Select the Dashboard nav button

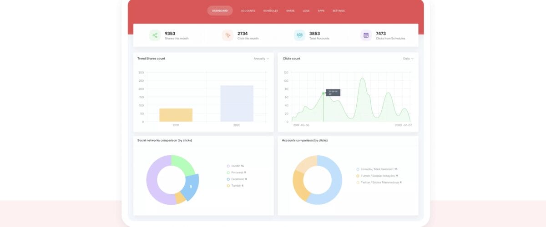point(220,10)
